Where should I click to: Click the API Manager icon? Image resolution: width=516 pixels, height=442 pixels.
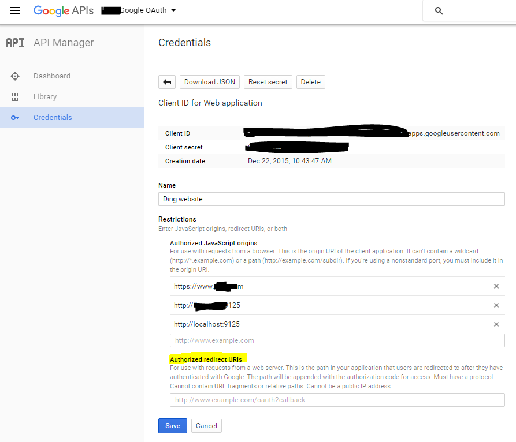[15, 43]
